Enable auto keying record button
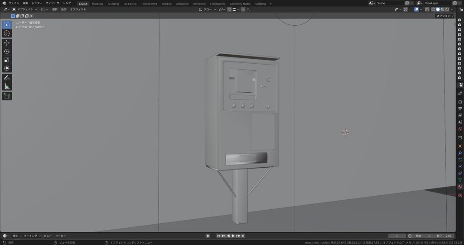This screenshot has height=245, width=464. coord(208,236)
